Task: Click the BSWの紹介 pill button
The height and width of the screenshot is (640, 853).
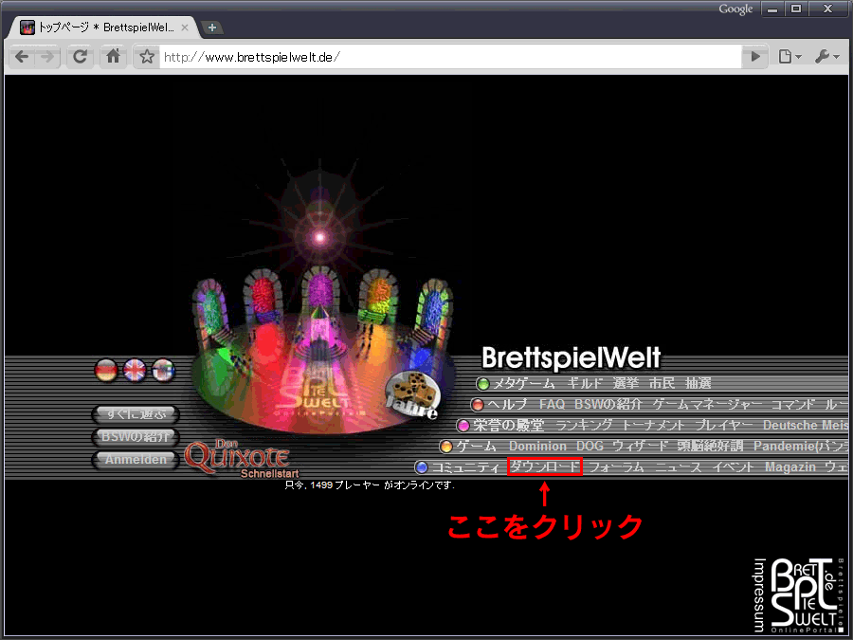Action: pos(136,436)
